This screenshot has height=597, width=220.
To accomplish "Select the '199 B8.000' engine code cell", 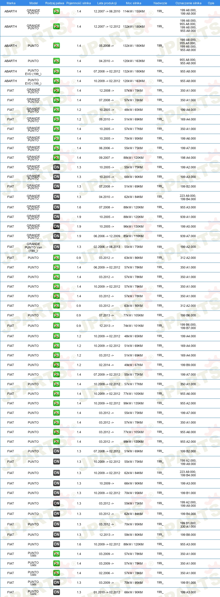I will click(188, 535).
